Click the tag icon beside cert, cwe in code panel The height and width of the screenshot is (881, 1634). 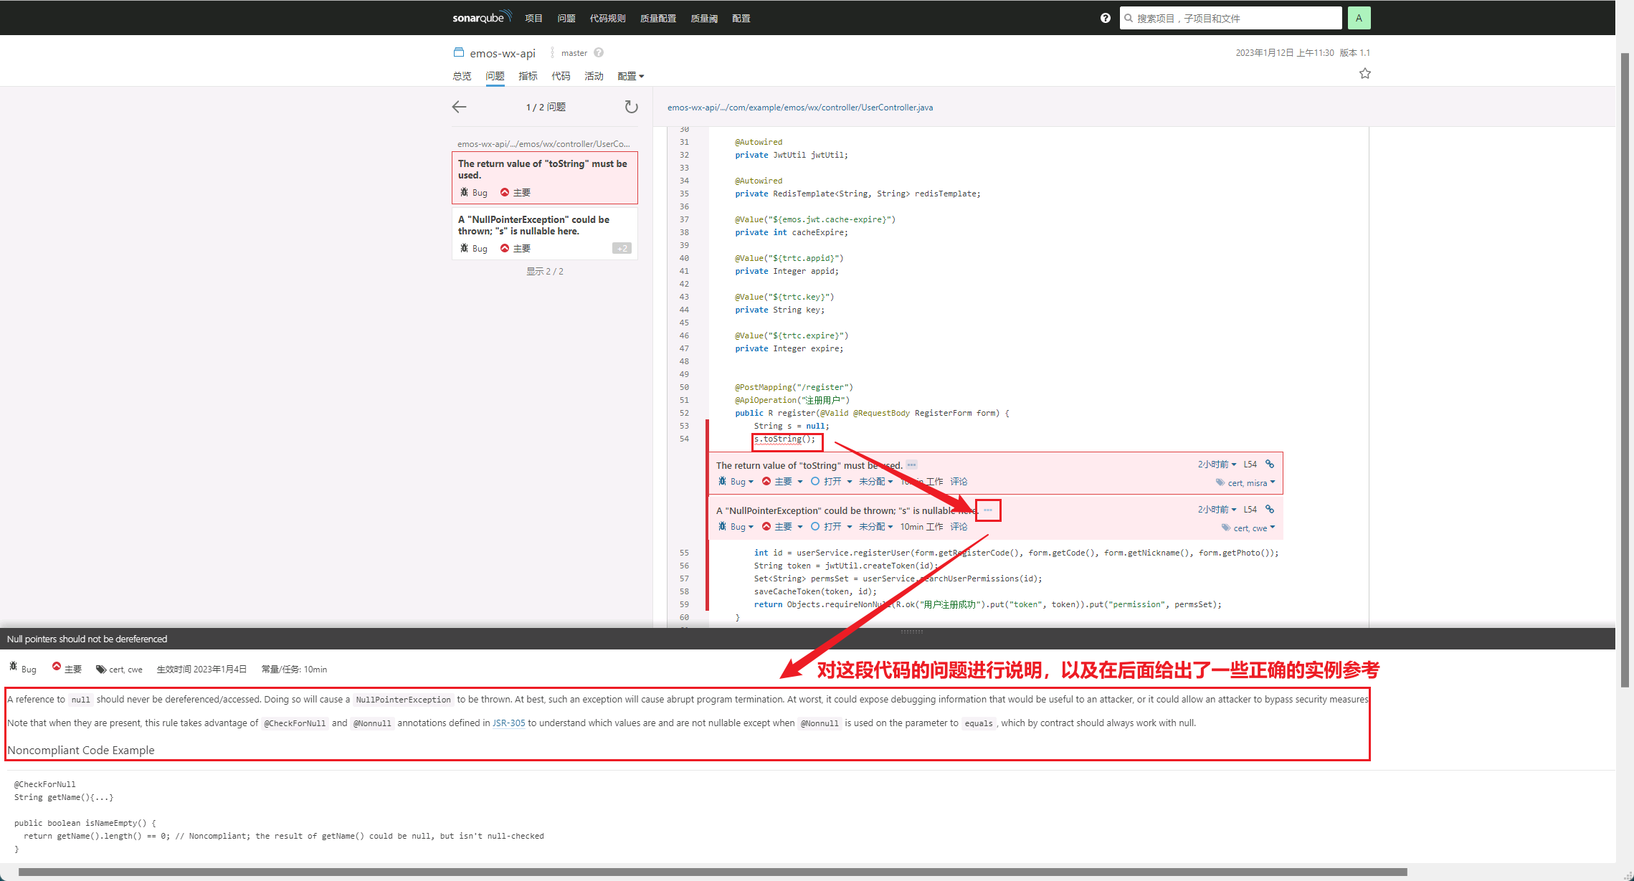point(1226,528)
